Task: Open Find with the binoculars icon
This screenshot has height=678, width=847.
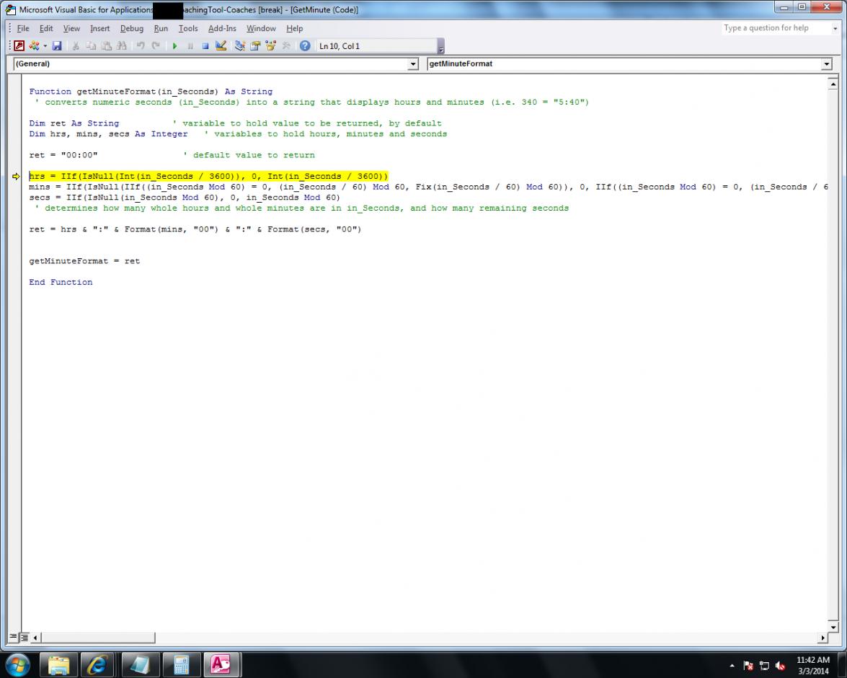Action: coord(122,46)
